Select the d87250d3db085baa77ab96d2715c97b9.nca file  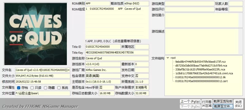tap(201, 66)
